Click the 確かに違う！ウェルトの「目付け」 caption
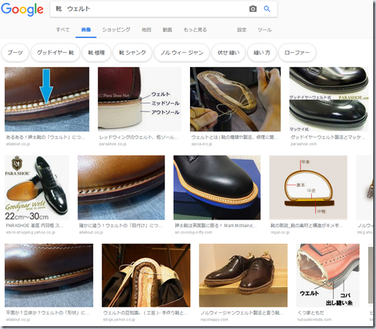Screen dimensions: 376x329 click(x=121, y=226)
